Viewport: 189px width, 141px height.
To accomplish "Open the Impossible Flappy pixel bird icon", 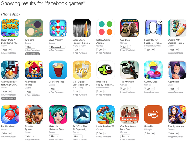I will 106,70.
